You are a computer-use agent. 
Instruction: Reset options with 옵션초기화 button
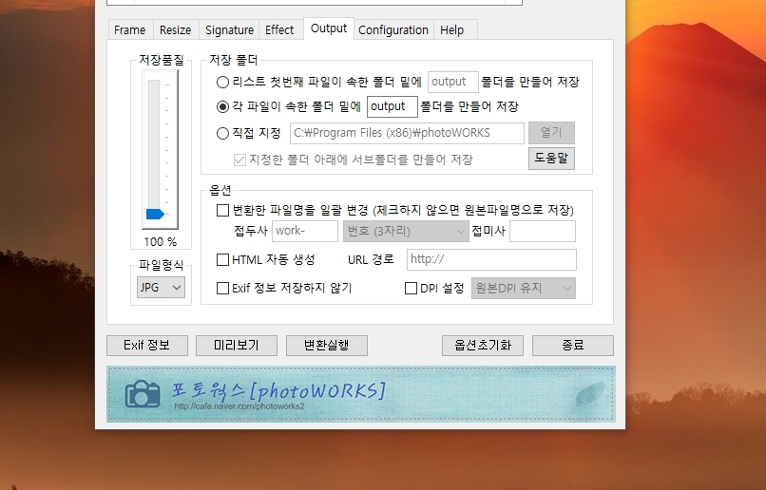pos(483,345)
